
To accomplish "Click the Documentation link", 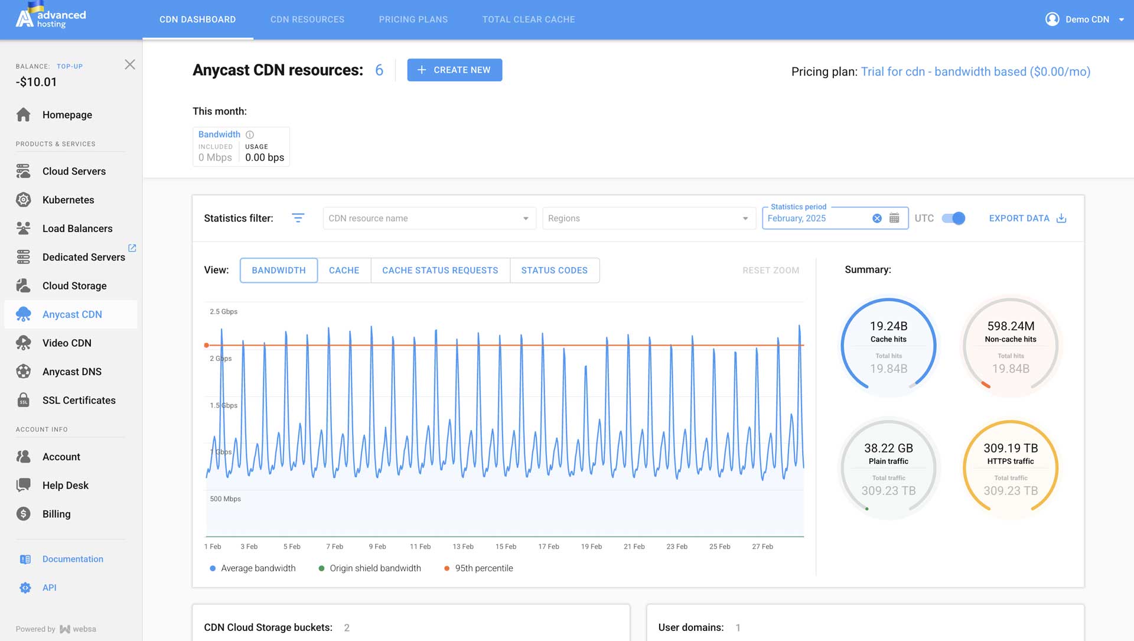I will click(x=73, y=559).
